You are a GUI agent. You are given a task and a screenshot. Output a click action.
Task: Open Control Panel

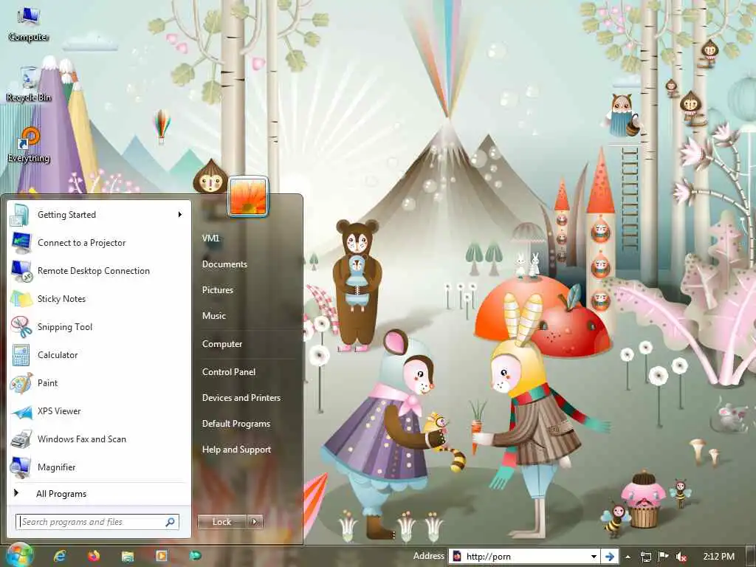[x=229, y=372]
